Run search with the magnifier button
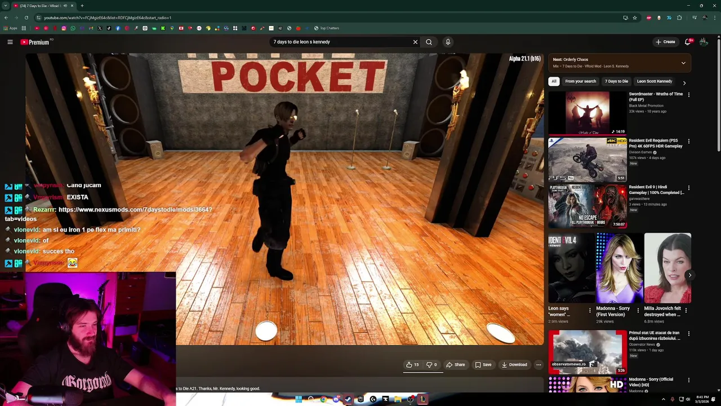The height and width of the screenshot is (406, 721). click(429, 42)
